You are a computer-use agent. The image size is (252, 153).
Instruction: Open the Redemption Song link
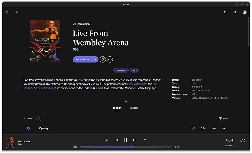(45, 88)
